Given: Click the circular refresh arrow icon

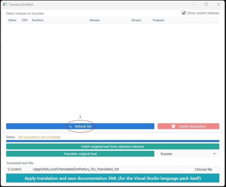Looking at the screenshot, I should click(x=71, y=127).
